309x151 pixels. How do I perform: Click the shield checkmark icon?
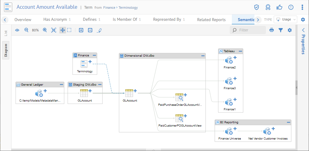click(256, 7)
